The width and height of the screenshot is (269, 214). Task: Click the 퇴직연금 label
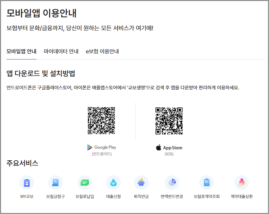pyautogui.click(x=141, y=196)
